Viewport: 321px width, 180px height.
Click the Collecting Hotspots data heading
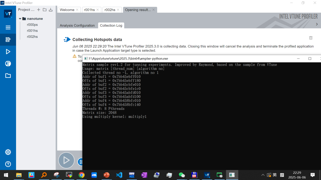tap(97, 40)
